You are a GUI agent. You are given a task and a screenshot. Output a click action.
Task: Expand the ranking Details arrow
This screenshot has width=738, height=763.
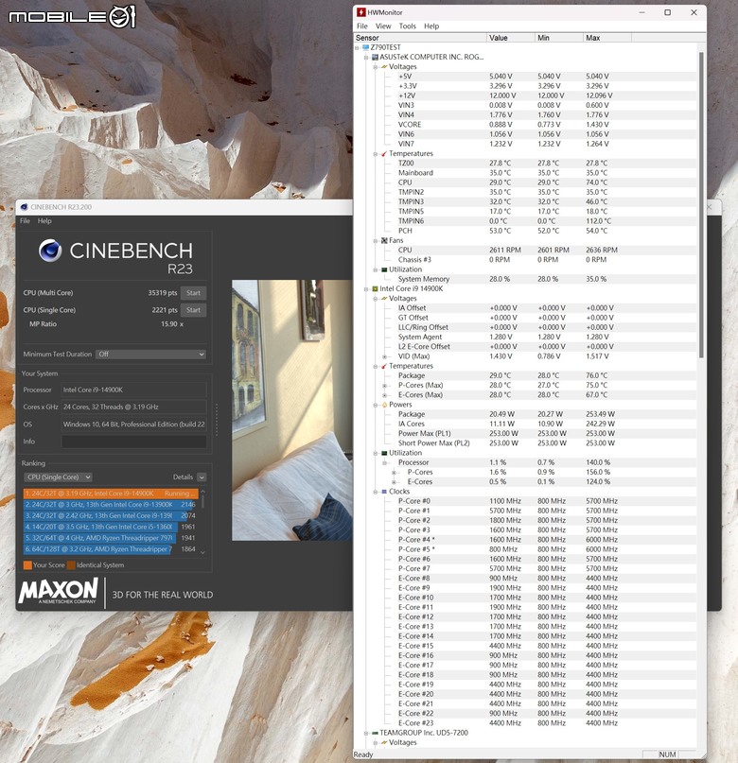click(202, 477)
